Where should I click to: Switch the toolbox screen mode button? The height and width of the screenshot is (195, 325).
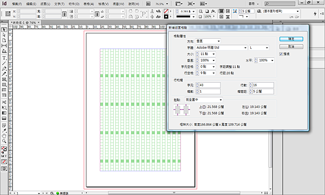tap(4, 169)
